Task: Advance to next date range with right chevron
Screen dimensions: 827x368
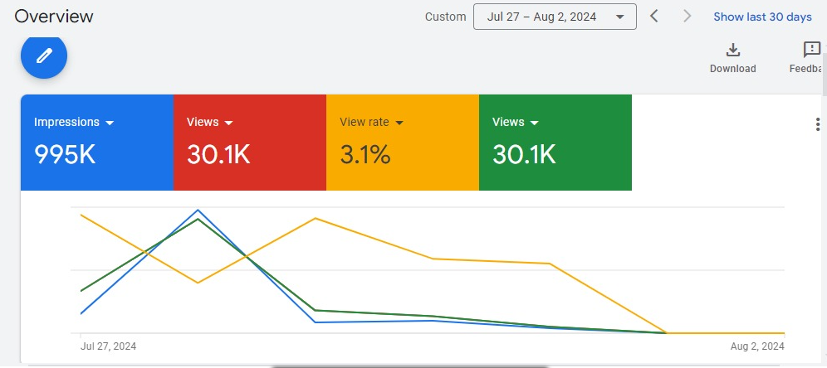Action: [x=687, y=17]
